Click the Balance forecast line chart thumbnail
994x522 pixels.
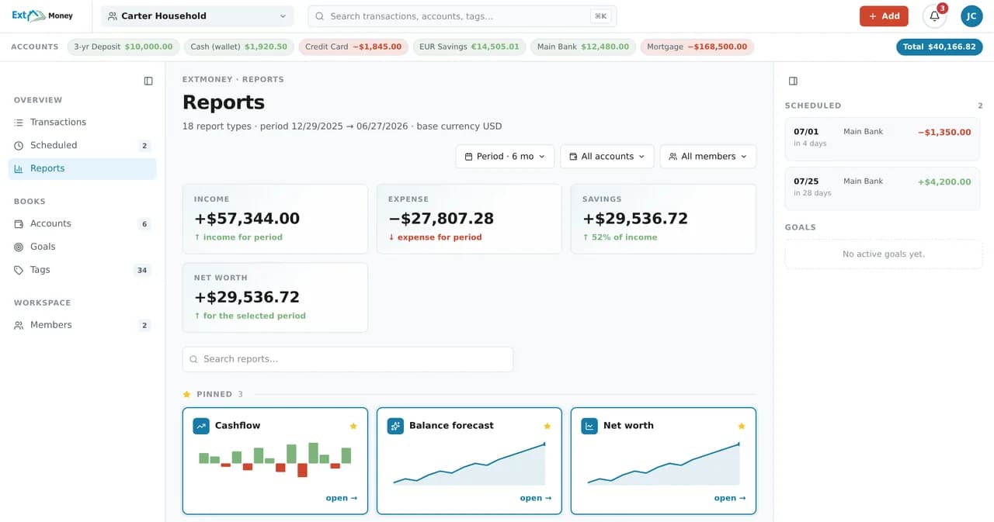469,463
